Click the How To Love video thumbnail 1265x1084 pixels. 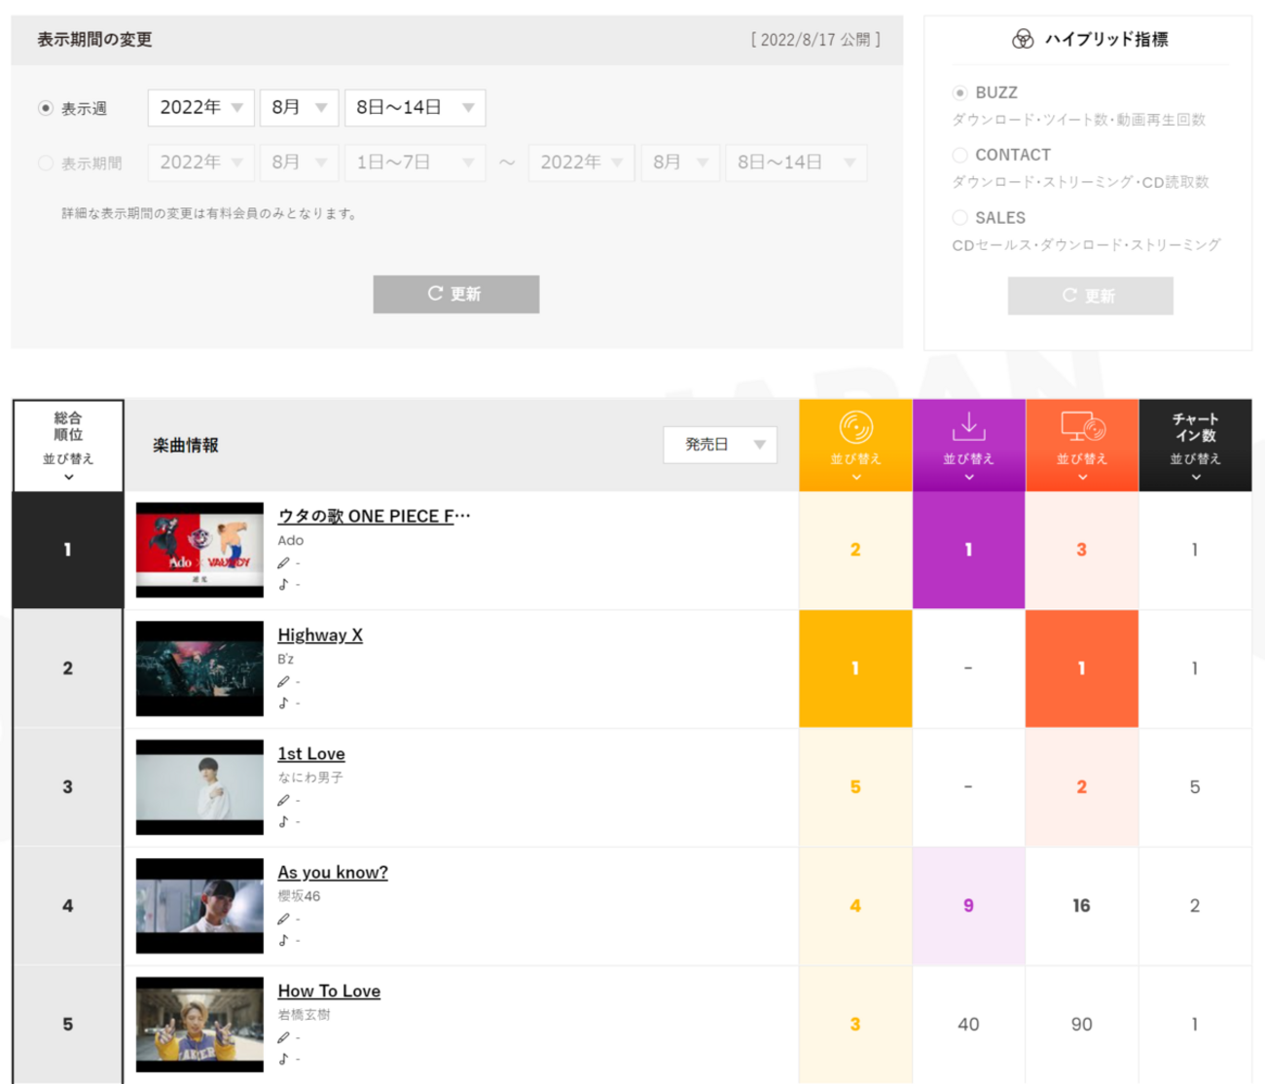point(199,1024)
